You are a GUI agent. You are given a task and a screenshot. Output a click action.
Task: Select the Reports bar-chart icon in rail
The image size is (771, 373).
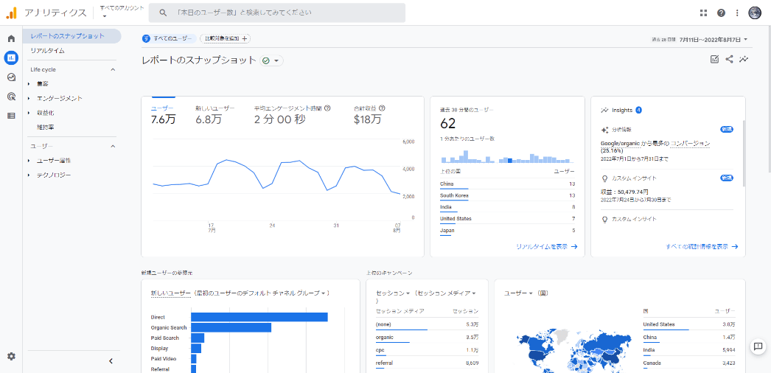[11, 57]
